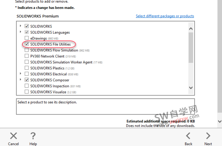Check SOLIDWORKS Simulation Worker Agent box
Viewport: 222px width, 146px height.
click(x=27, y=62)
